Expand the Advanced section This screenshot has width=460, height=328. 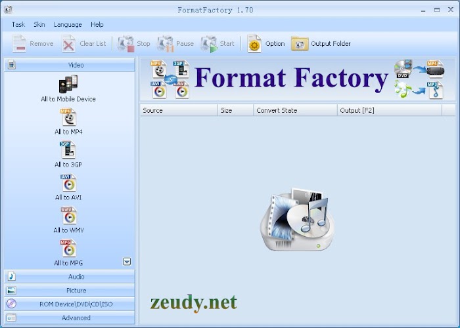[x=70, y=318]
